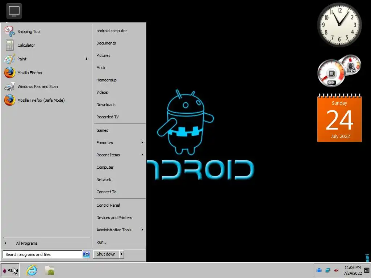Launch Mozilla Firefox icon

(x=10, y=72)
